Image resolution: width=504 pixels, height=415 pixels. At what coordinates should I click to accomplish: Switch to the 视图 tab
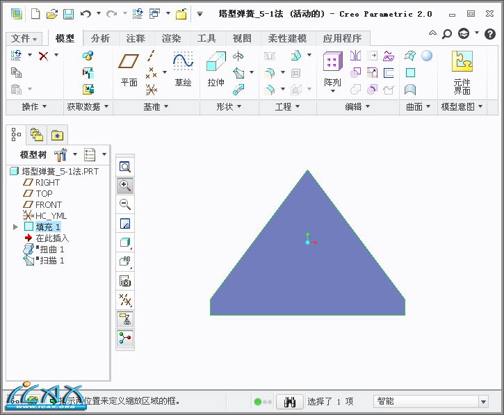(x=242, y=38)
